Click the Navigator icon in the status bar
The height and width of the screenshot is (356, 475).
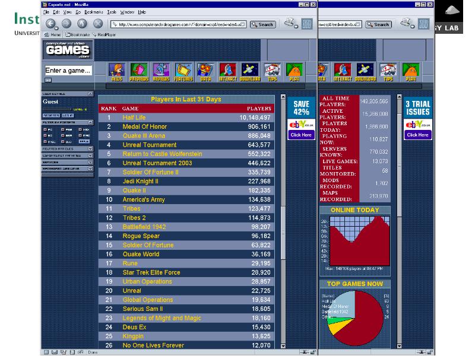coord(46,352)
